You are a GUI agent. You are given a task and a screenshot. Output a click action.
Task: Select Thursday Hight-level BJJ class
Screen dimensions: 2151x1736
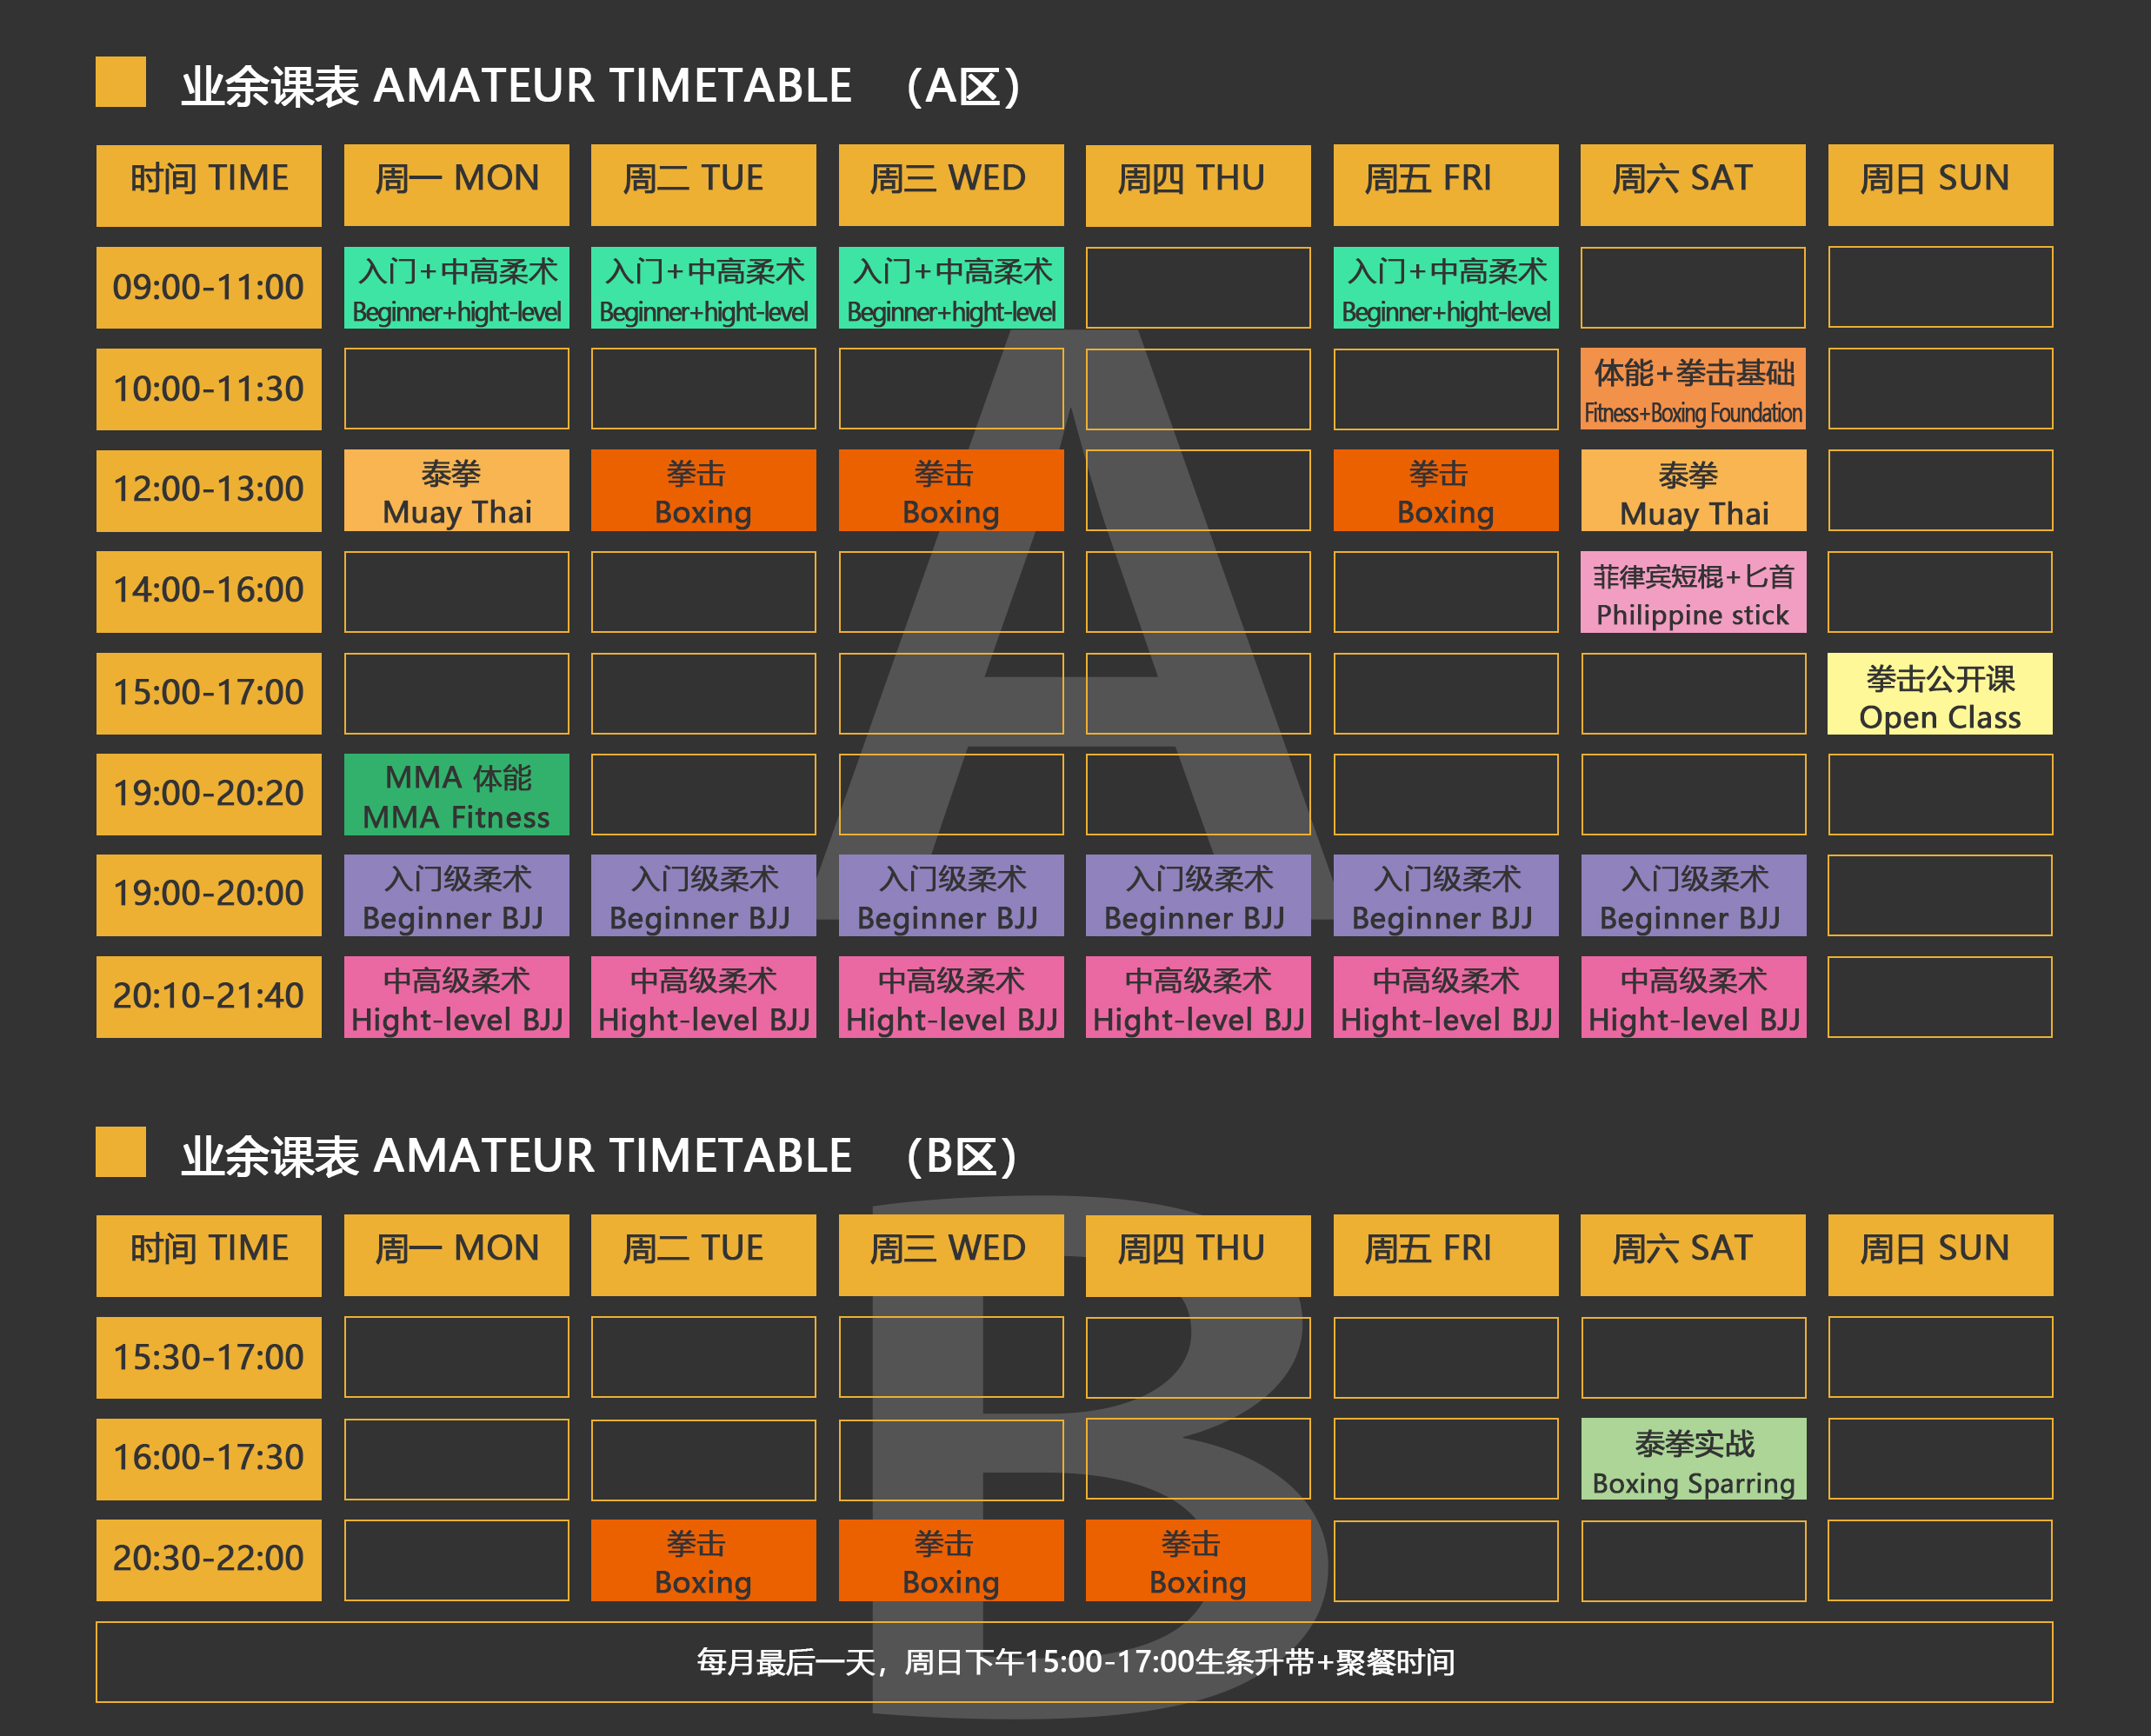pyautogui.click(x=1198, y=997)
